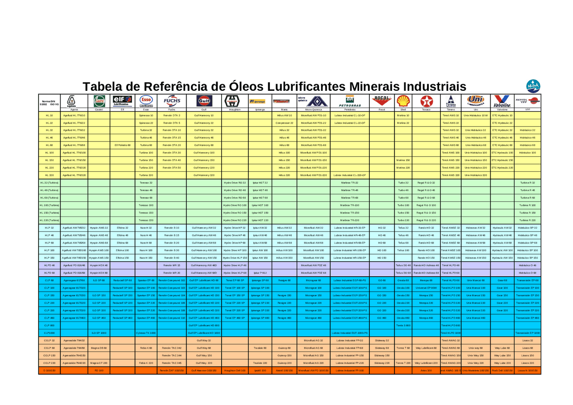Image resolution: width=573 pixels, height=405 pixels.
Task: Select the 'Renolin DTA 50' cell
Action: (x=171, y=167)
